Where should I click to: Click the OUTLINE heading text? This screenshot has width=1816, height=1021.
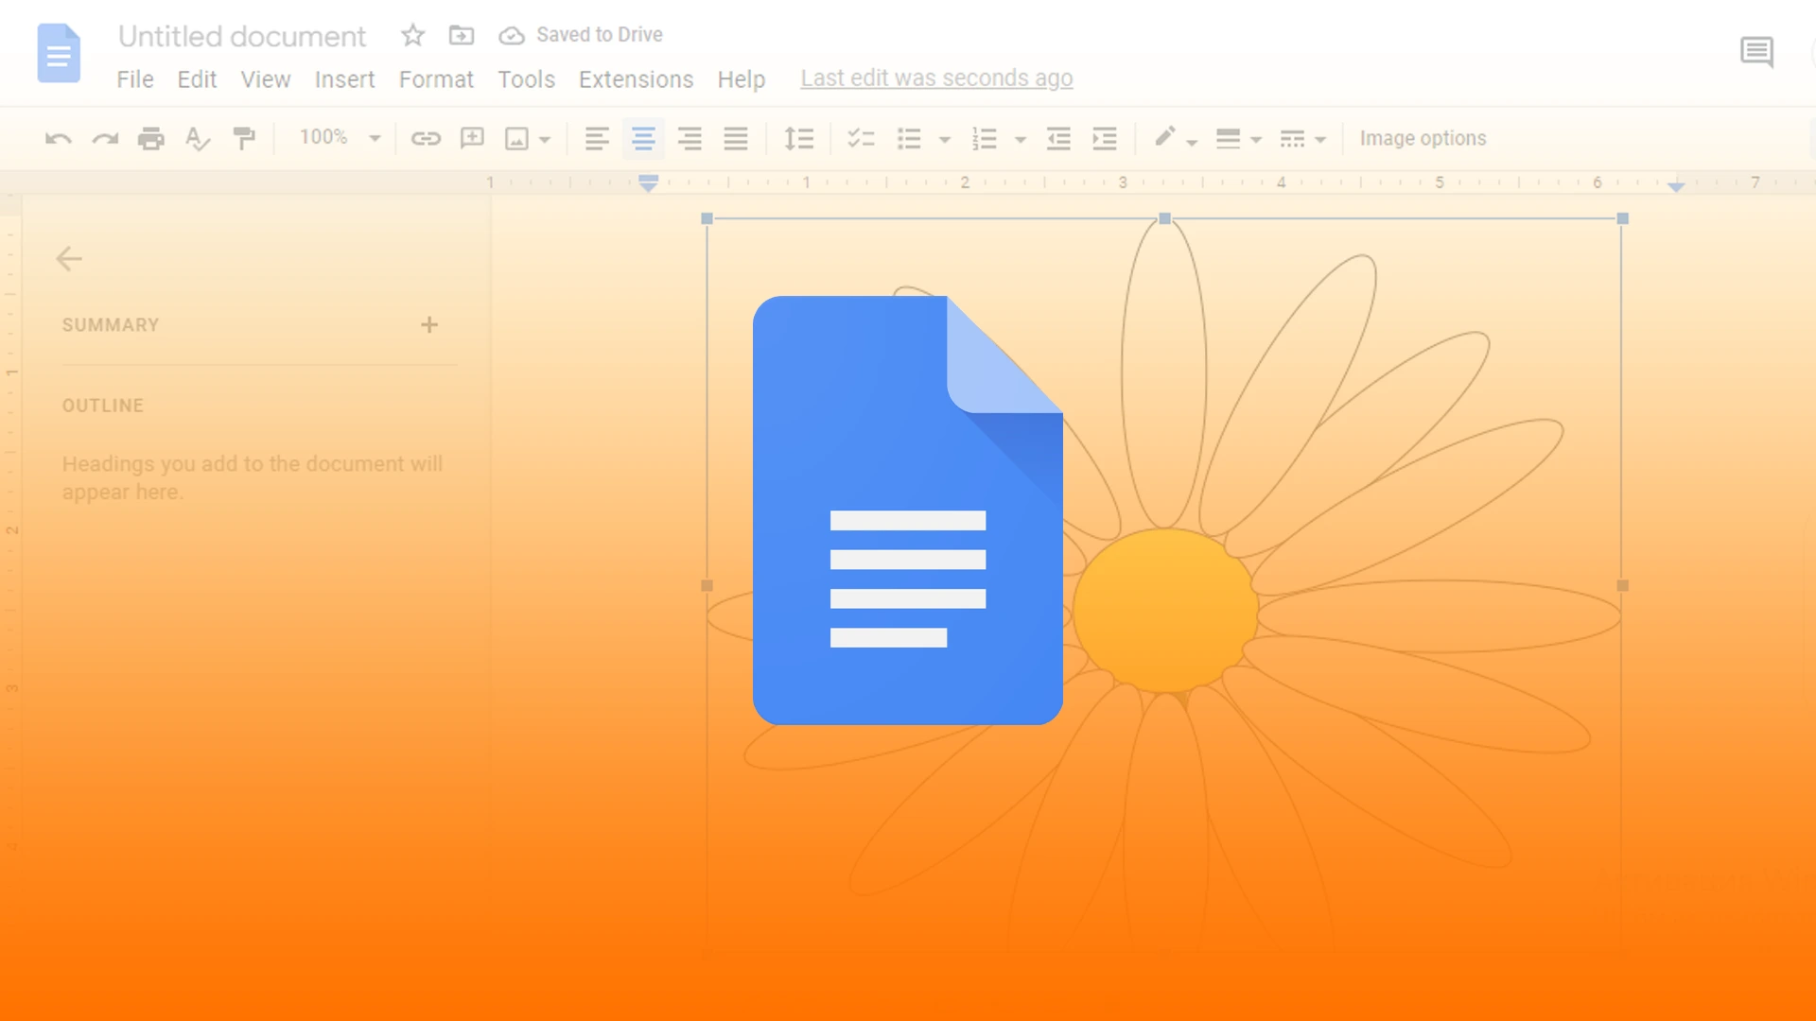click(x=103, y=406)
